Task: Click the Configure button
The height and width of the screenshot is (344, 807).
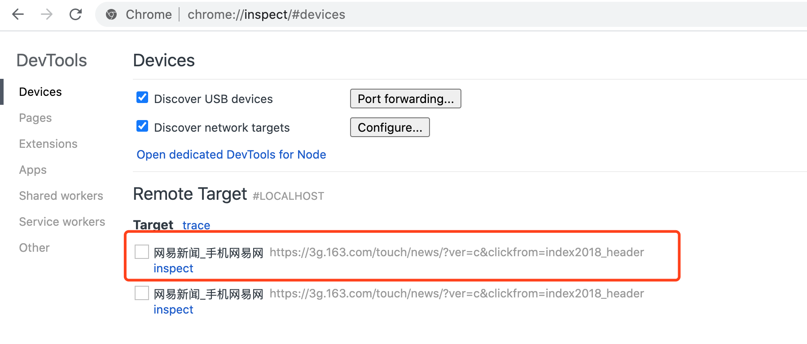Action: tap(390, 127)
